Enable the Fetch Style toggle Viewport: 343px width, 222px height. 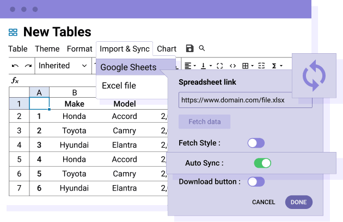(256, 143)
